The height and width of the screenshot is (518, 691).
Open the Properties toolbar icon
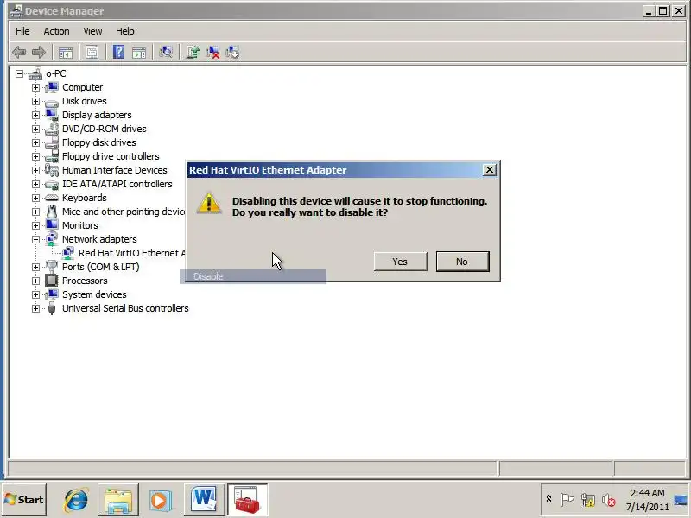coord(92,53)
